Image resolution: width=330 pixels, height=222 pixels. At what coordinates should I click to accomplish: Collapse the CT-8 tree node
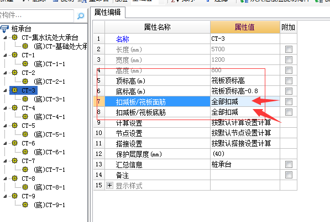click(x=6, y=179)
